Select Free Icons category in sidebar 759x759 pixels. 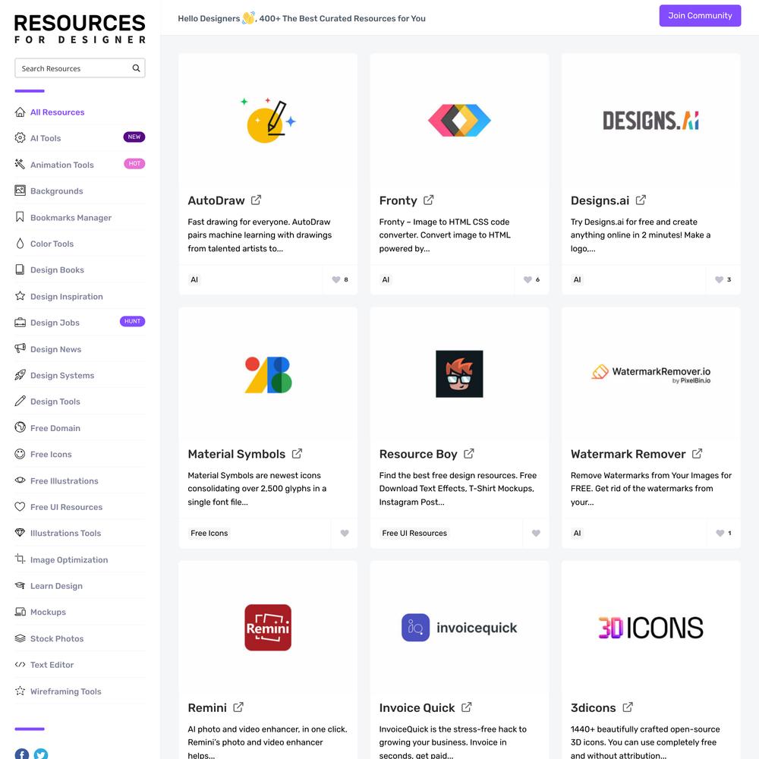pyautogui.click(x=51, y=454)
